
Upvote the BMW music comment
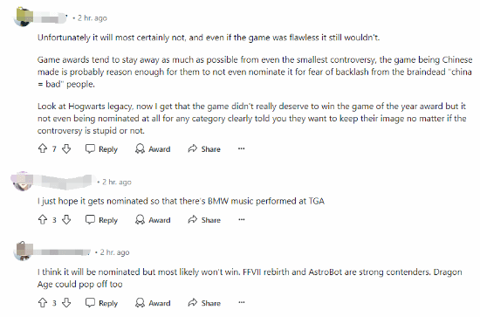point(43,219)
